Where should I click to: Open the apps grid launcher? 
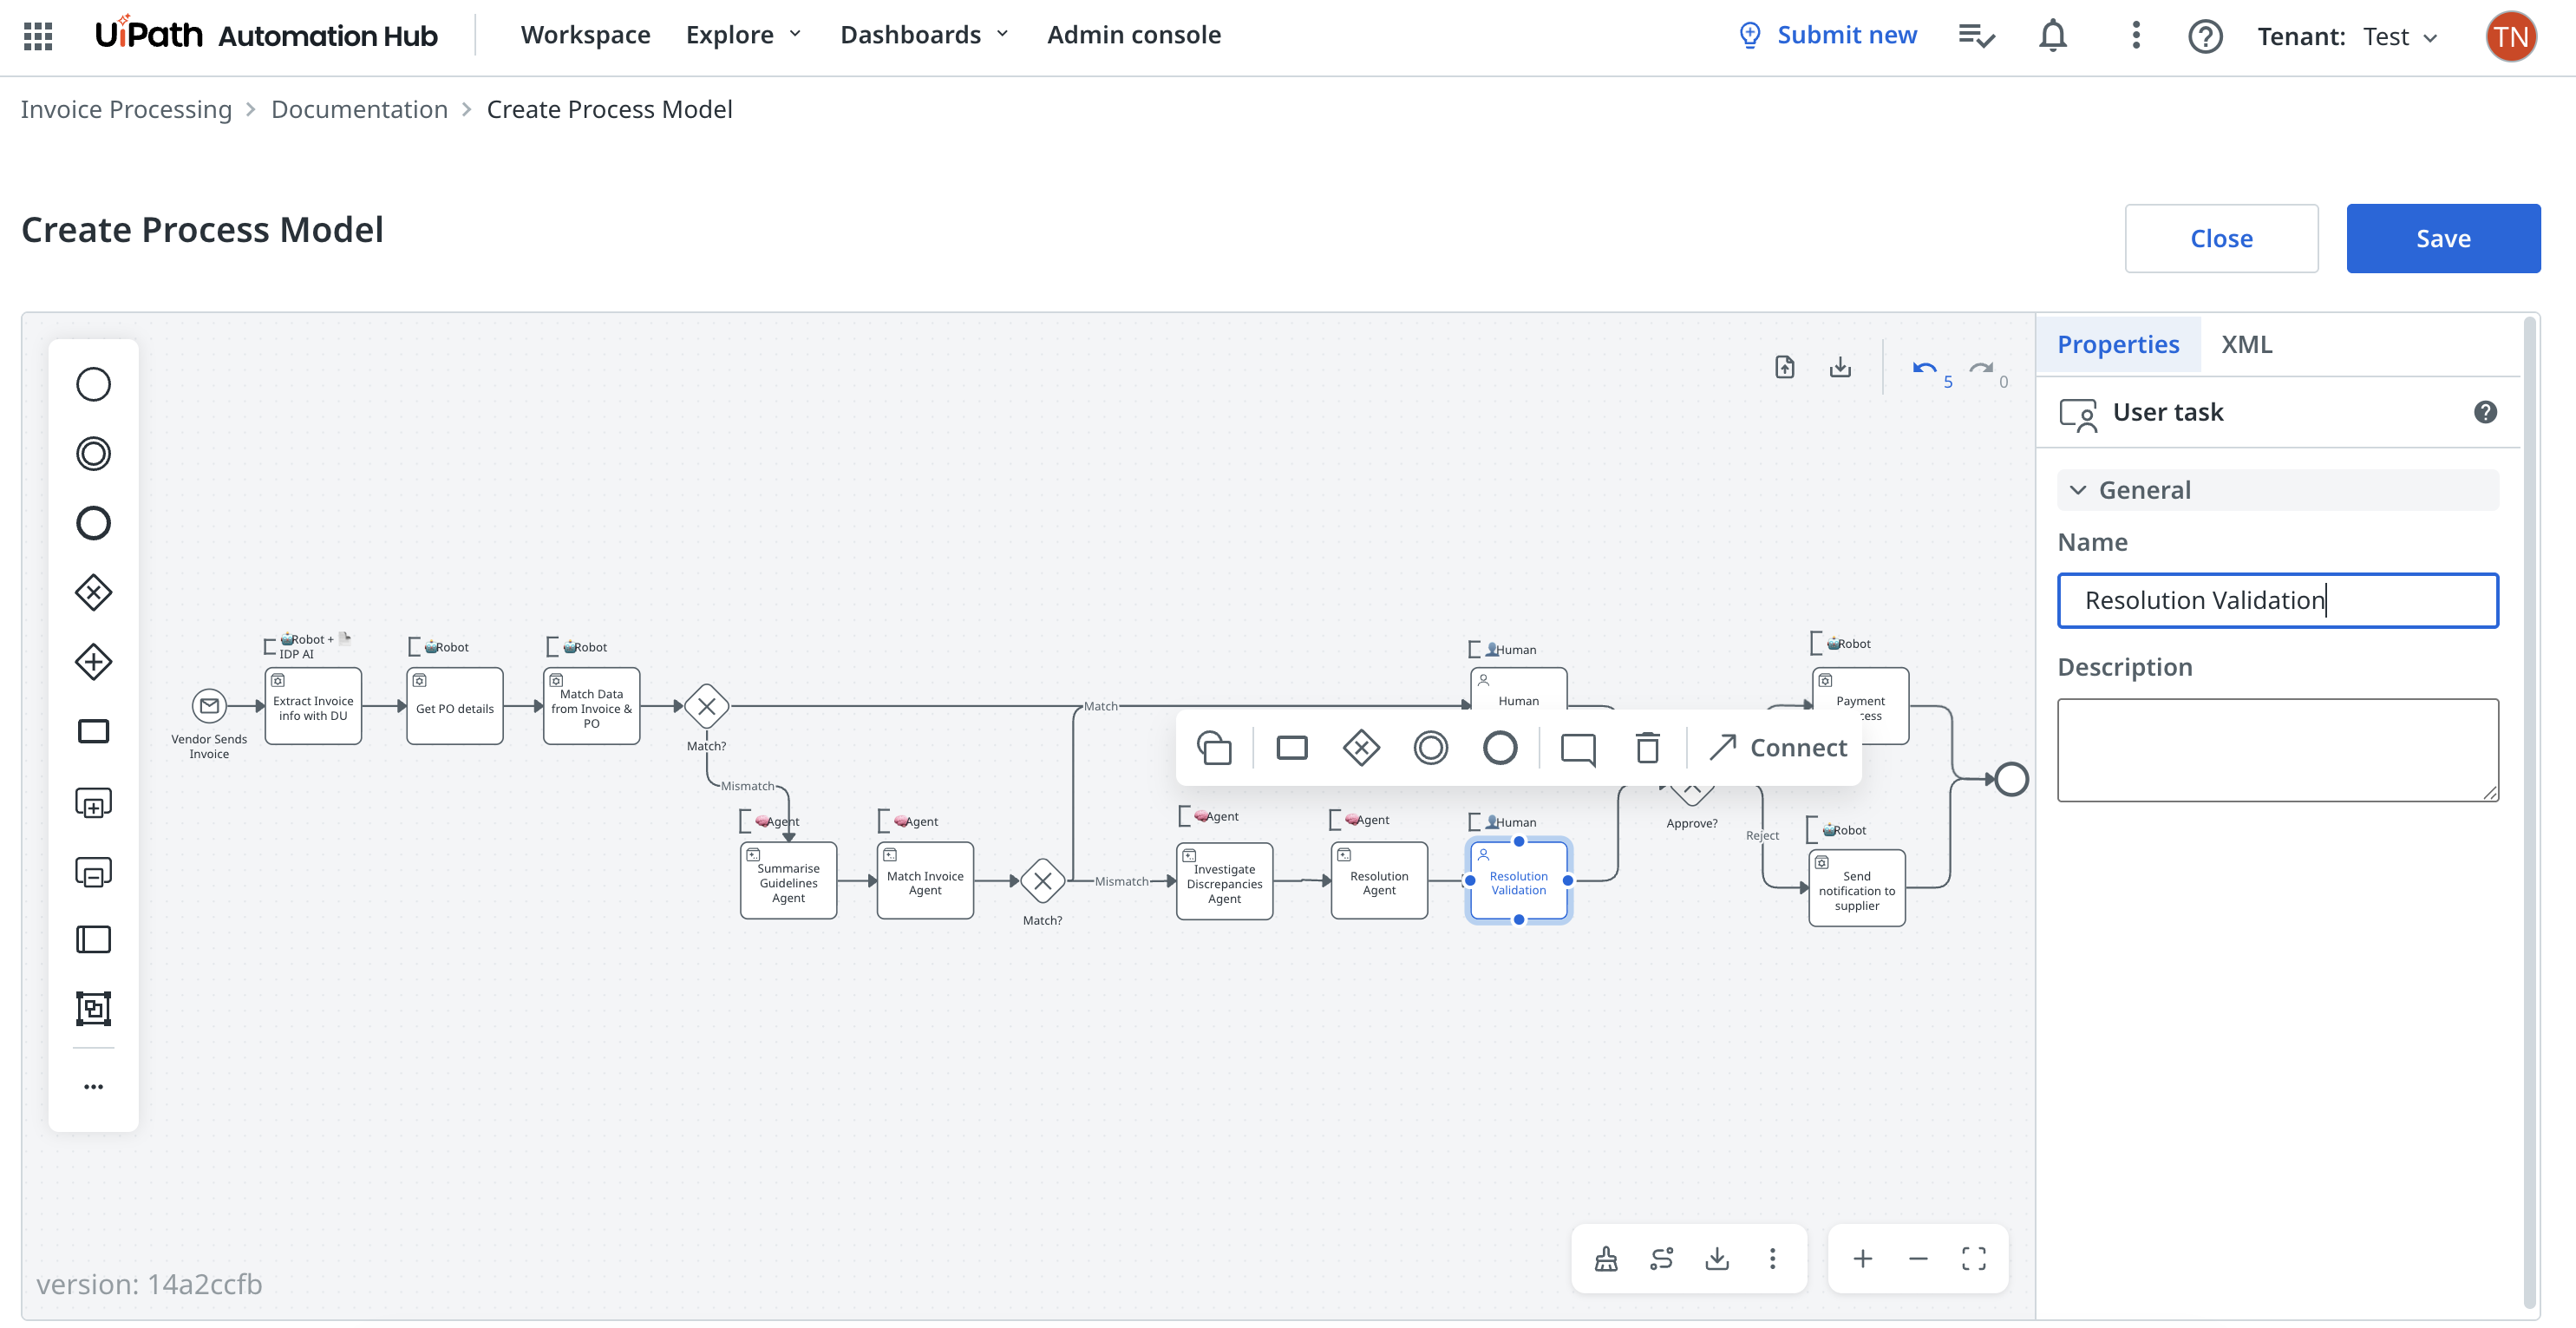(x=37, y=36)
